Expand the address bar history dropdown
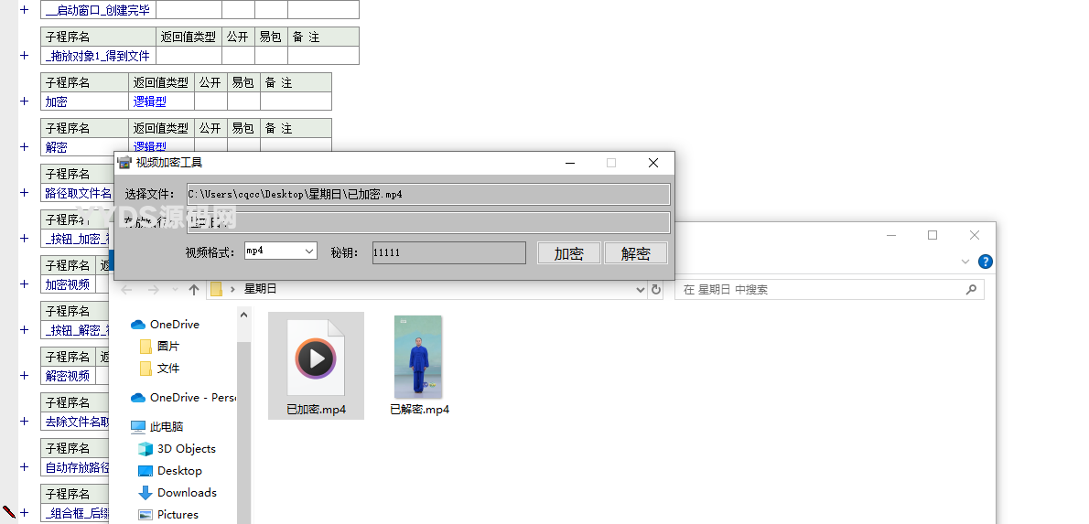The width and height of the screenshot is (1089, 524). click(x=641, y=290)
